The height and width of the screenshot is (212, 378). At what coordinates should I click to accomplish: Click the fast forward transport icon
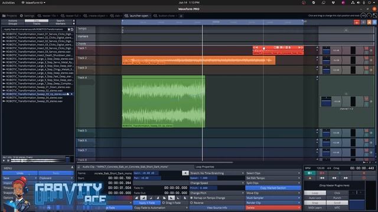346,178
